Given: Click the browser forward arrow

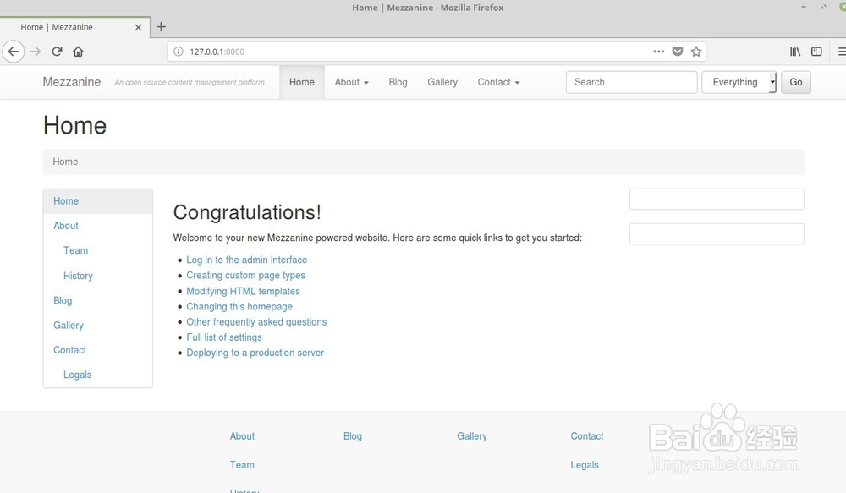Looking at the screenshot, I should [36, 52].
